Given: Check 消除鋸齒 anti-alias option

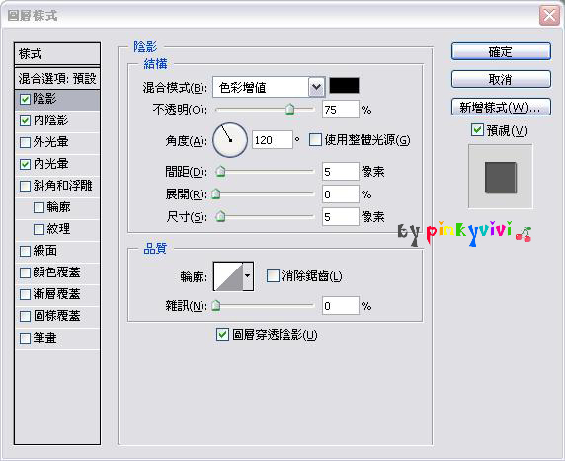Looking at the screenshot, I should click(x=273, y=276).
